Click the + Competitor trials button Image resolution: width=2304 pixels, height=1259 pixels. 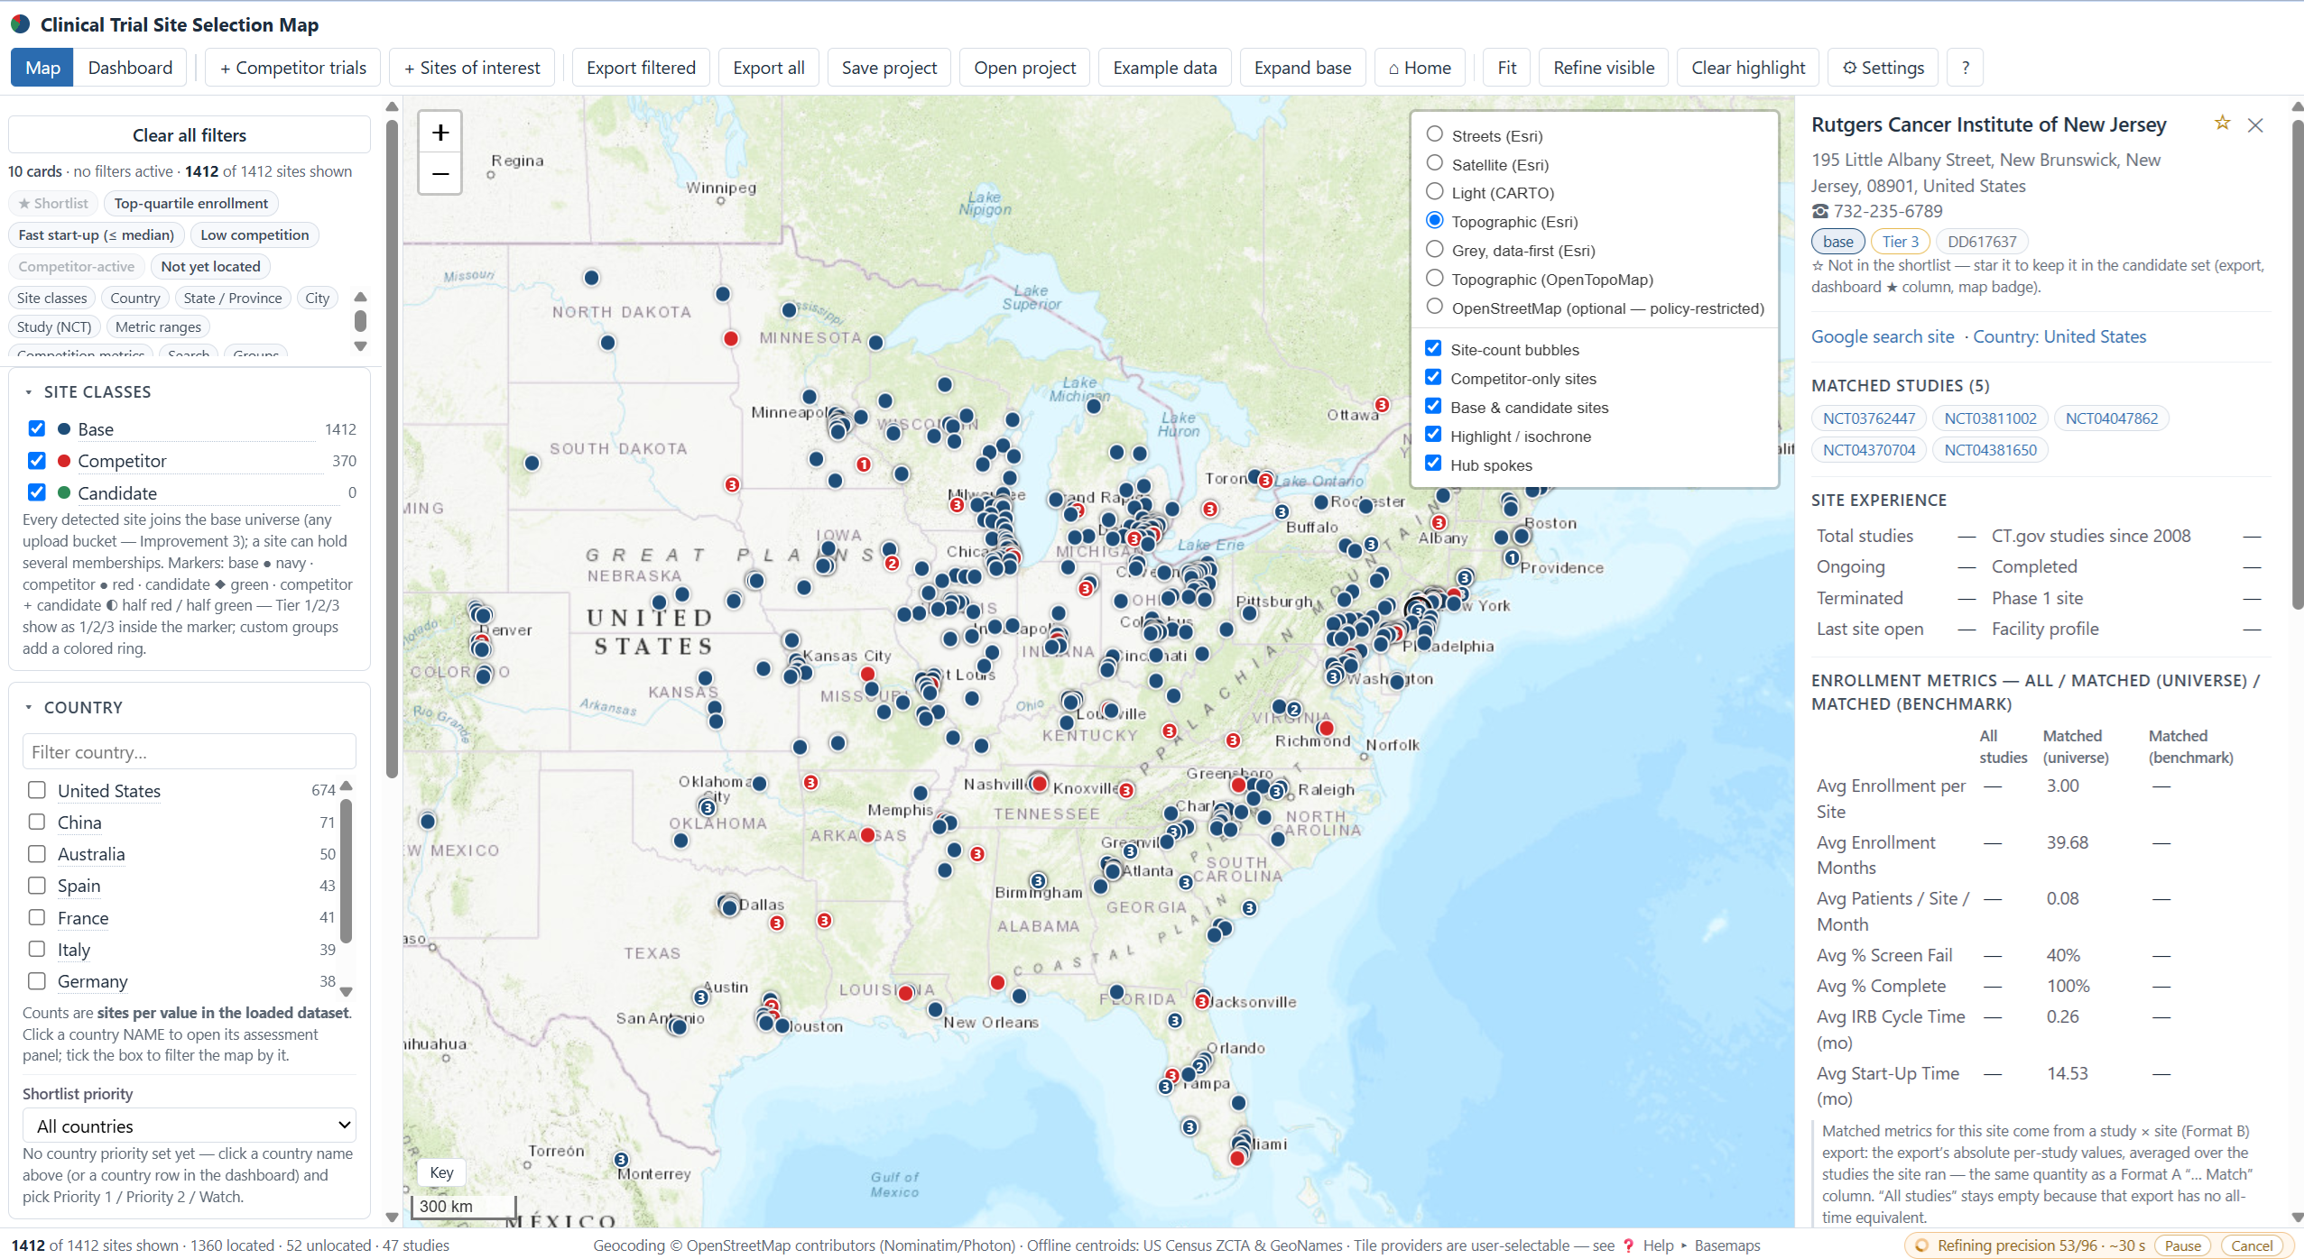[293, 68]
